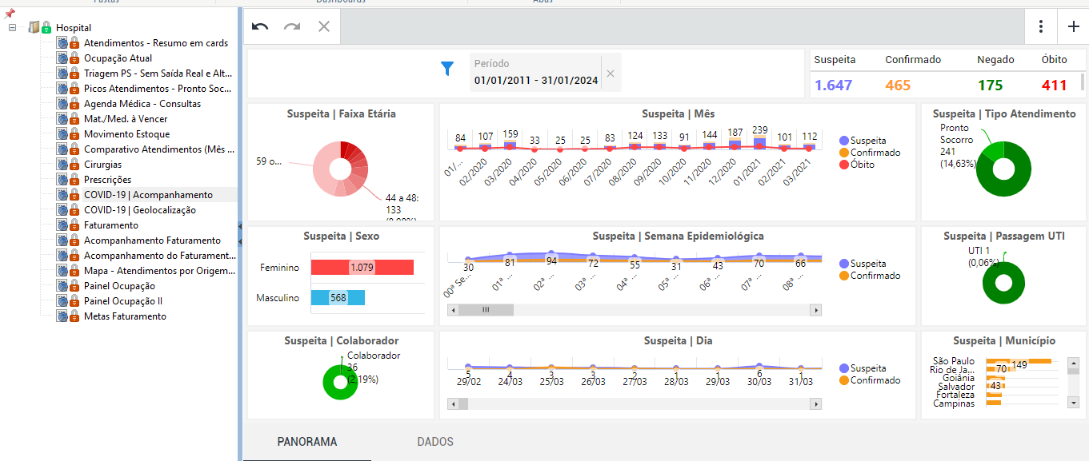1089x461 pixels.
Task: Toggle Suspeita legend in Suspeita Dia chart
Action: pos(863,368)
